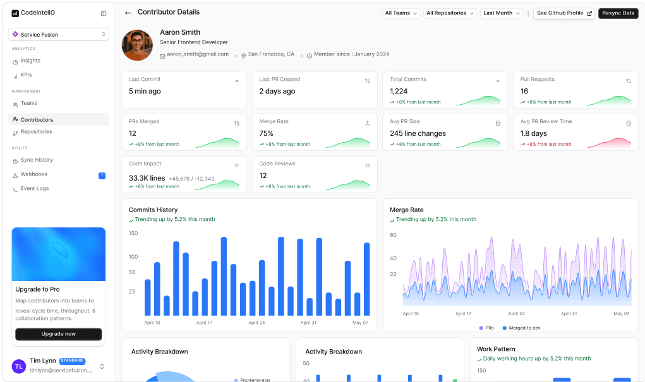The image size is (645, 382).
Task: Click the Service Fusion diamond icon
Action: click(x=15, y=34)
